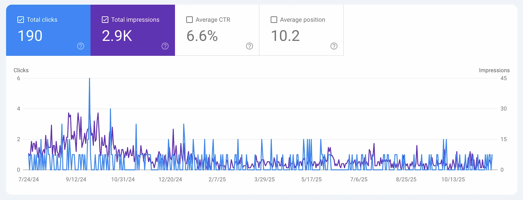Click the 12/20/24 date label
Image resolution: width=523 pixels, height=200 pixels.
coord(170,179)
